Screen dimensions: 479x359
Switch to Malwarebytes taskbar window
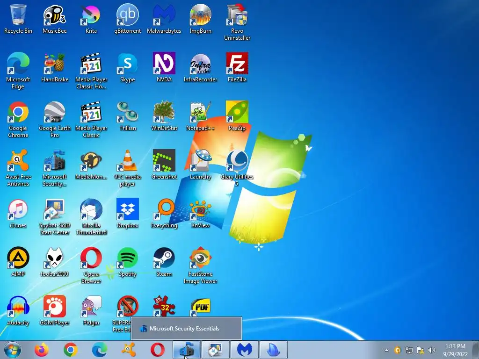tap(245, 350)
